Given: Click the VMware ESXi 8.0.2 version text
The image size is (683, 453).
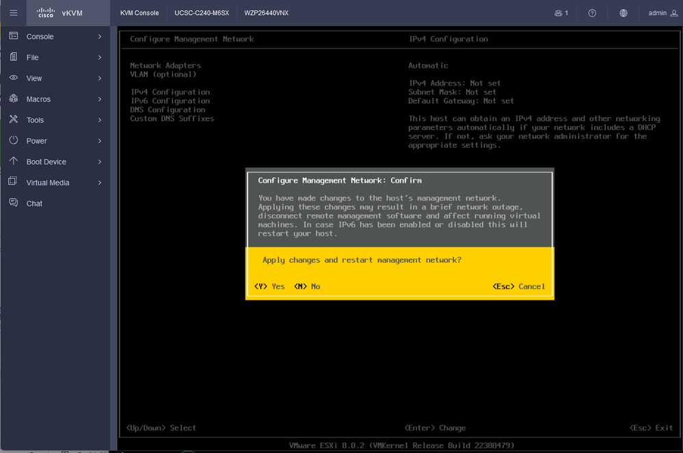Looking at the screenshot, I should click(x=401, y=445).
